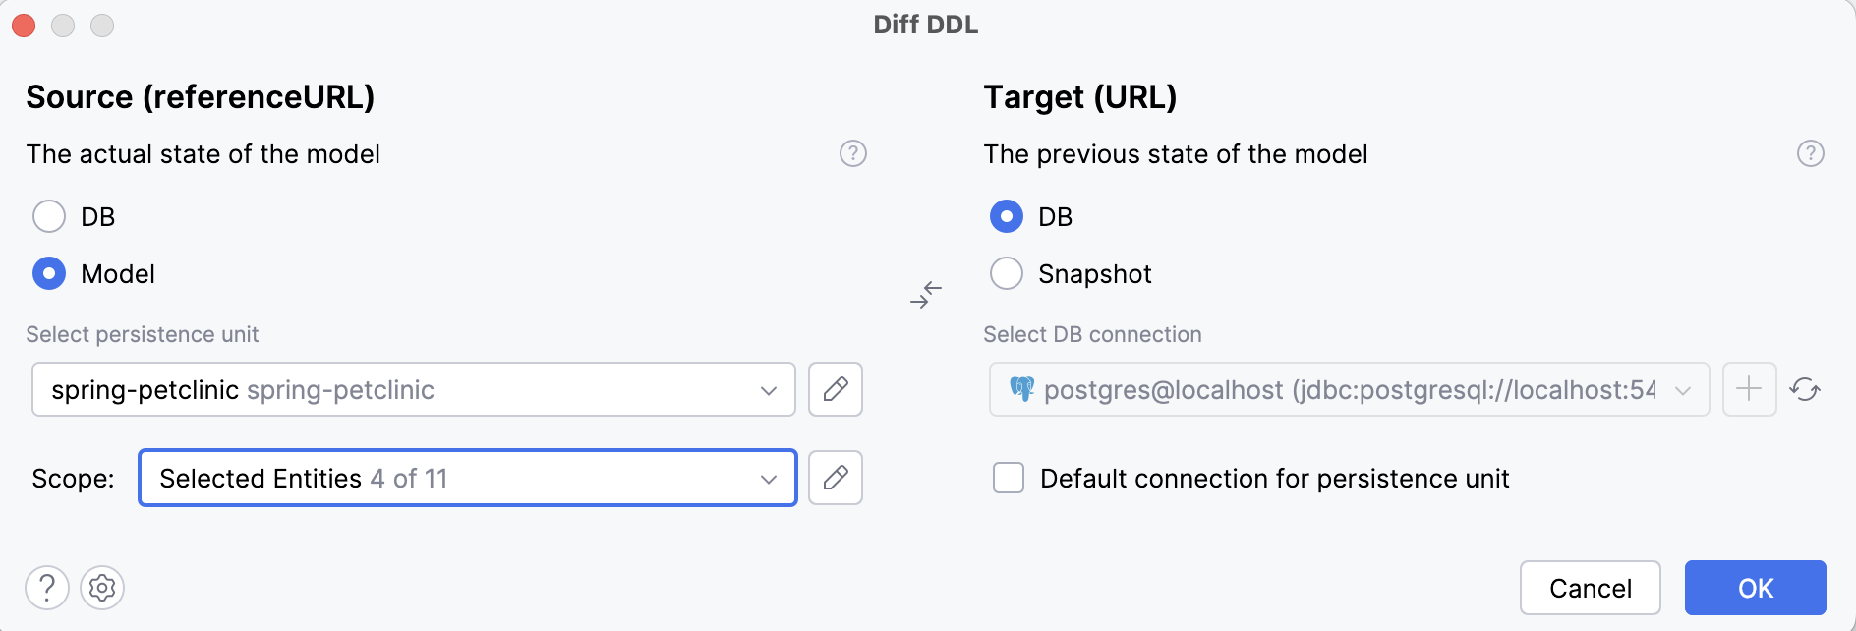Open the Scope Selected Entities dropdown
Screen dimensions: 1856x631
[770, 479]
